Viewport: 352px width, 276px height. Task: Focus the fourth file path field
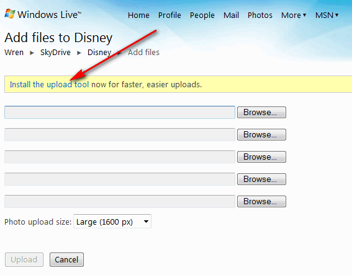click(120, 179)
